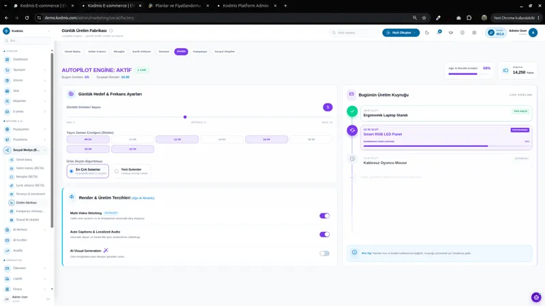Click the logout icon beside Admin User in the sidebar
The height and width of the screenshot is (306, 545).
48,299
